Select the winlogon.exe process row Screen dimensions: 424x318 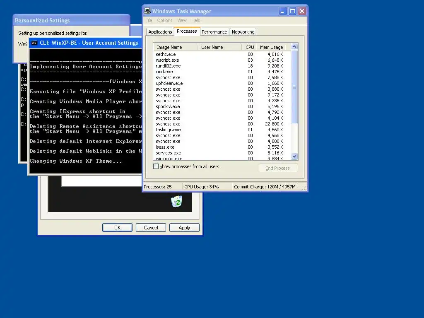coord(222,158)
